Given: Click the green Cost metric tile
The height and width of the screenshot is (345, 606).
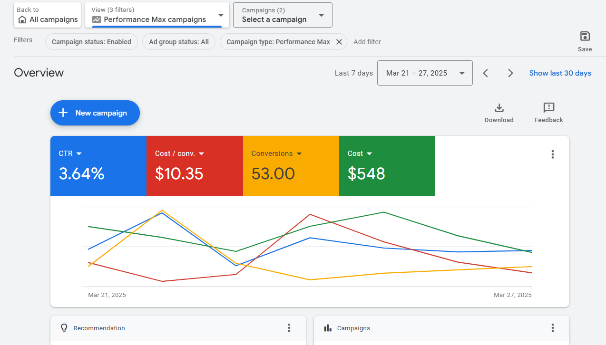Looking at the screenshot, I should 387,166.
